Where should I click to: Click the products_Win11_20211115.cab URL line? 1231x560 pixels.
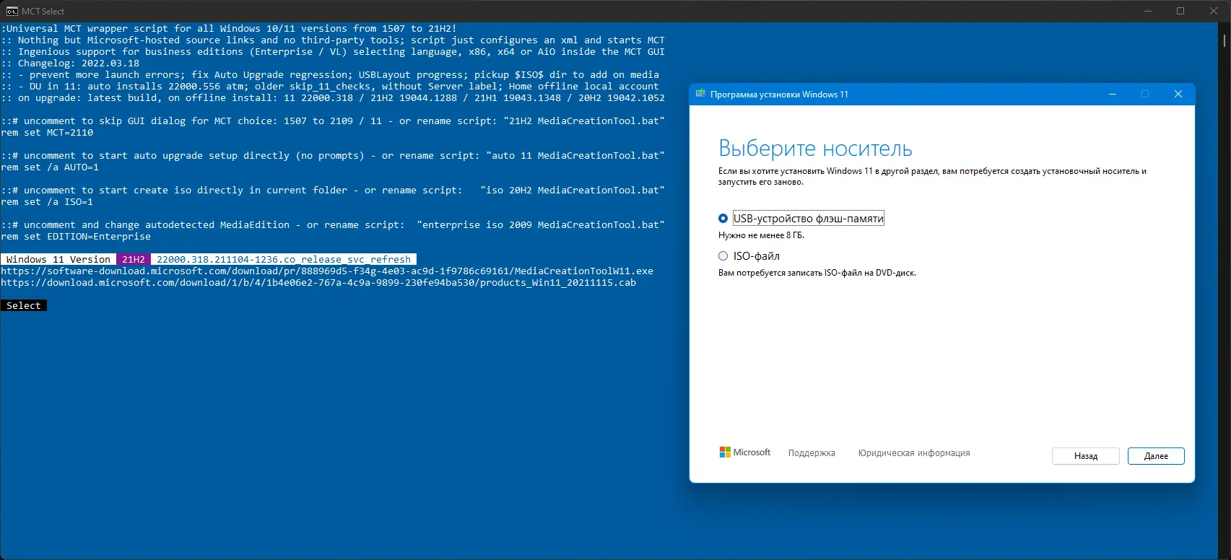318,283
